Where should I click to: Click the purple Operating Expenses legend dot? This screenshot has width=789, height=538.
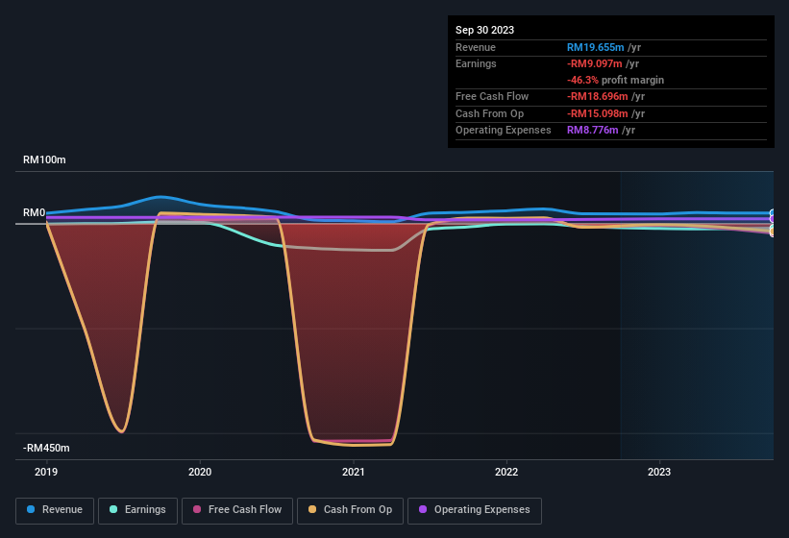423,509
